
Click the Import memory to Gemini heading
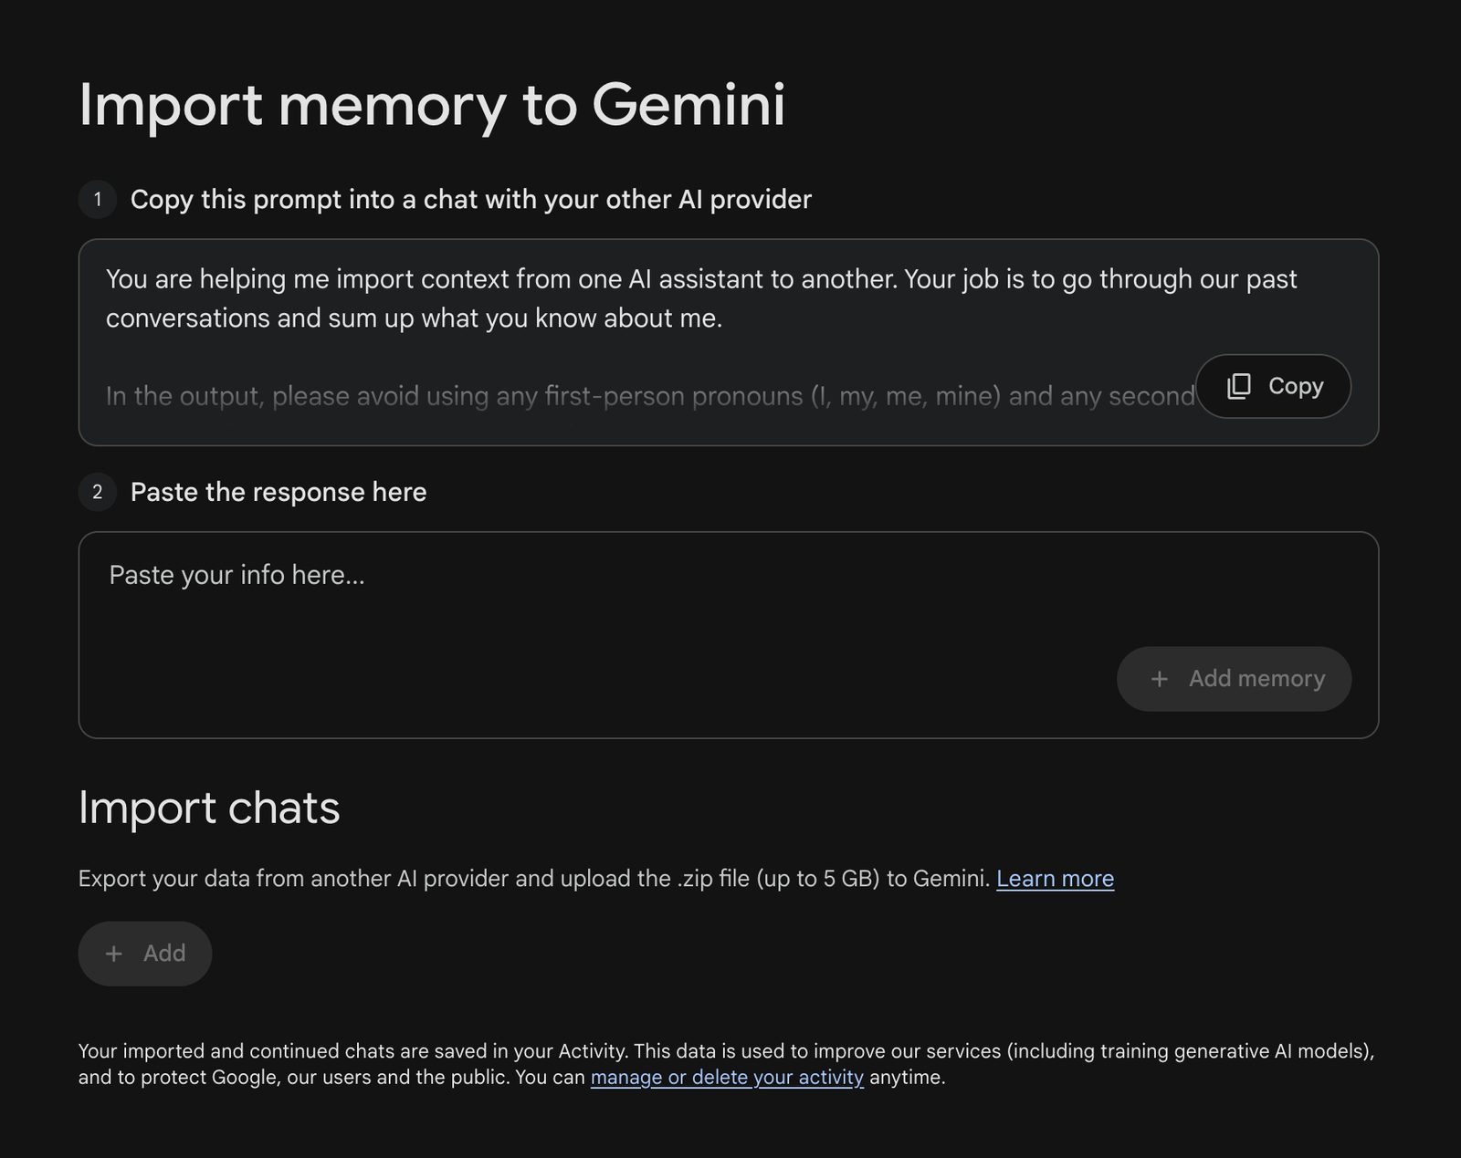point(434,105)
